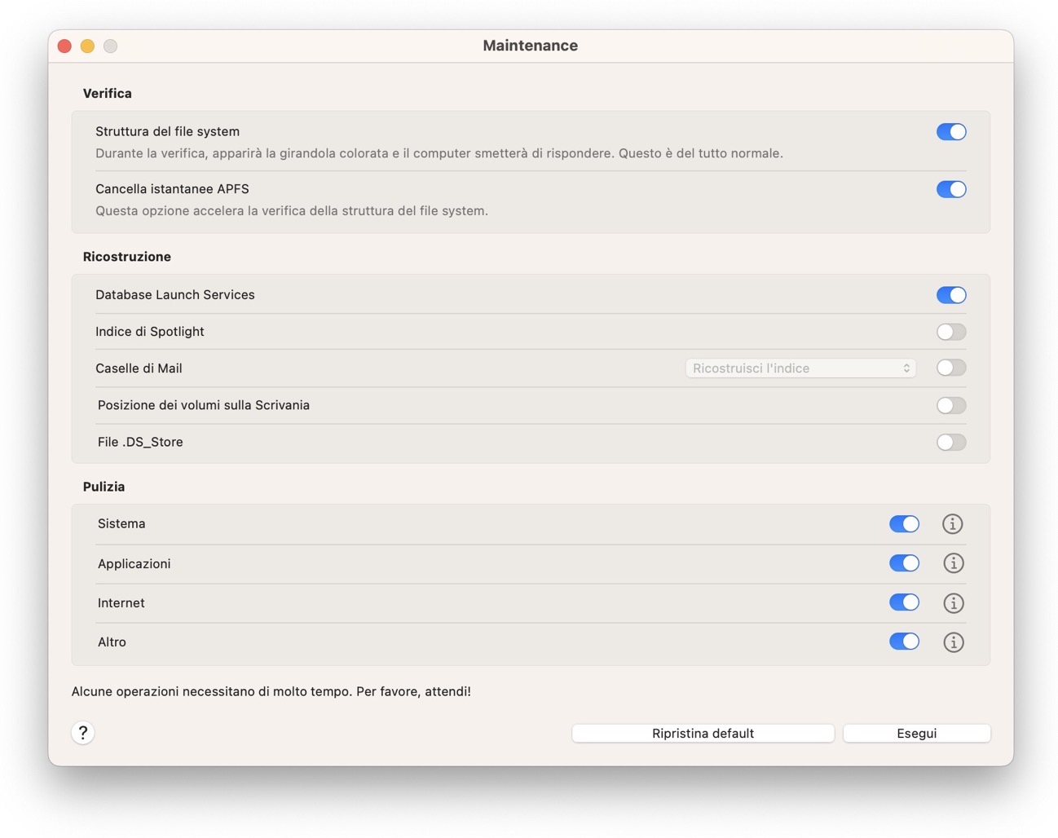Disable Sistema cleanup
The width and height of the screenshot is (1058, 838).
point(904,524)
